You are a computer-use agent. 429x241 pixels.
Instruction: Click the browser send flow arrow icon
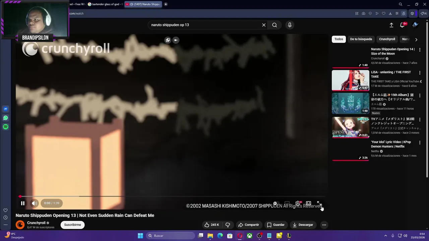point(377,14)
